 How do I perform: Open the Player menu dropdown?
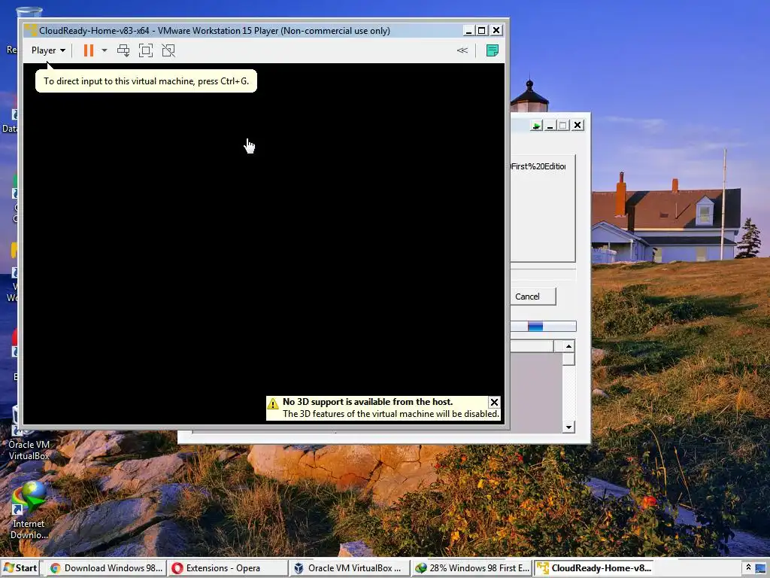(48, 50)
